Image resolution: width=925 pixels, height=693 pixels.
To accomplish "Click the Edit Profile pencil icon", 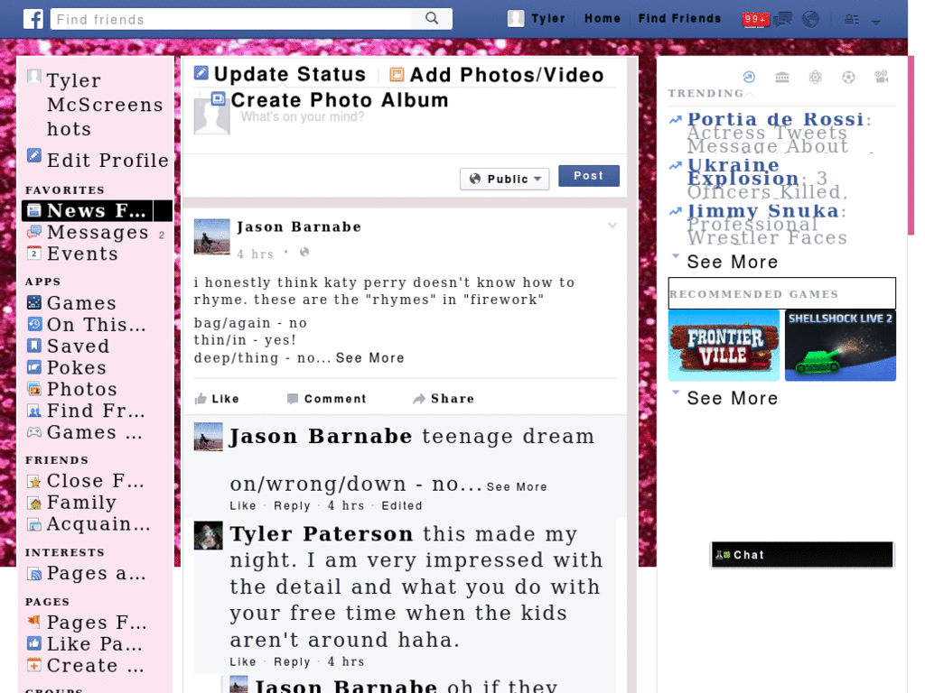I will [x=34, y=155].
